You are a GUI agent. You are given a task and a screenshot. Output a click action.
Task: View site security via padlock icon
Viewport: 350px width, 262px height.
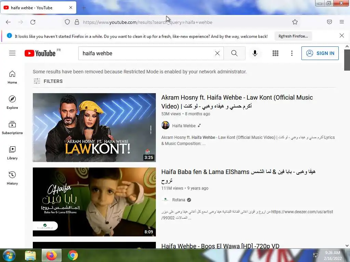click(77, 22)
